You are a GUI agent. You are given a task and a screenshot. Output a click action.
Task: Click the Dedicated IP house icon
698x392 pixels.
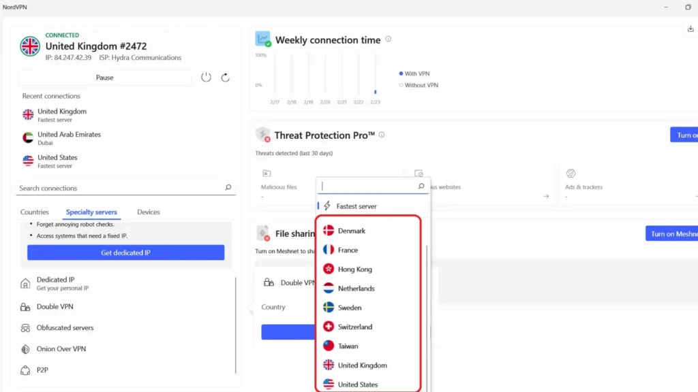point(25,283)
